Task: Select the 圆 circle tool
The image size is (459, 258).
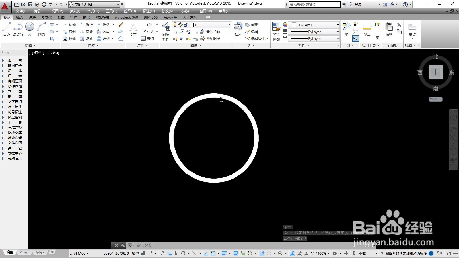Action: tap(30, 29)
